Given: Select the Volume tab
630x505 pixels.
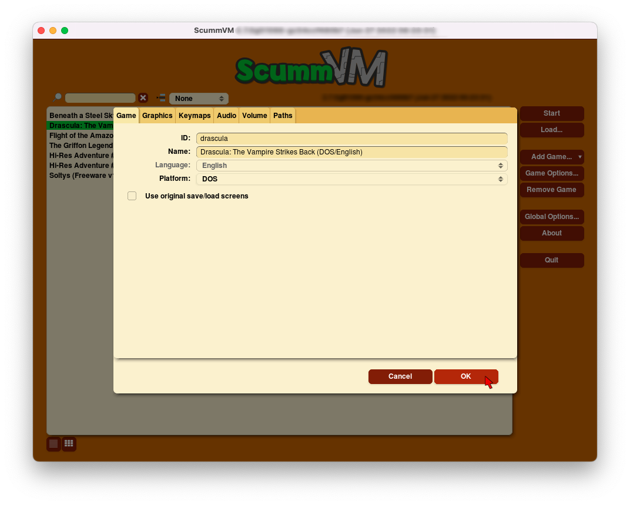Looking at the screenshot, I should 254,116.
